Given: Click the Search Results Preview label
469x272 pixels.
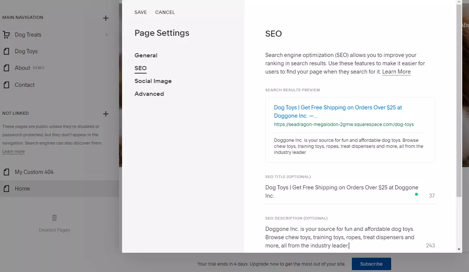Looking at the screenshot, I should (293, 90).
